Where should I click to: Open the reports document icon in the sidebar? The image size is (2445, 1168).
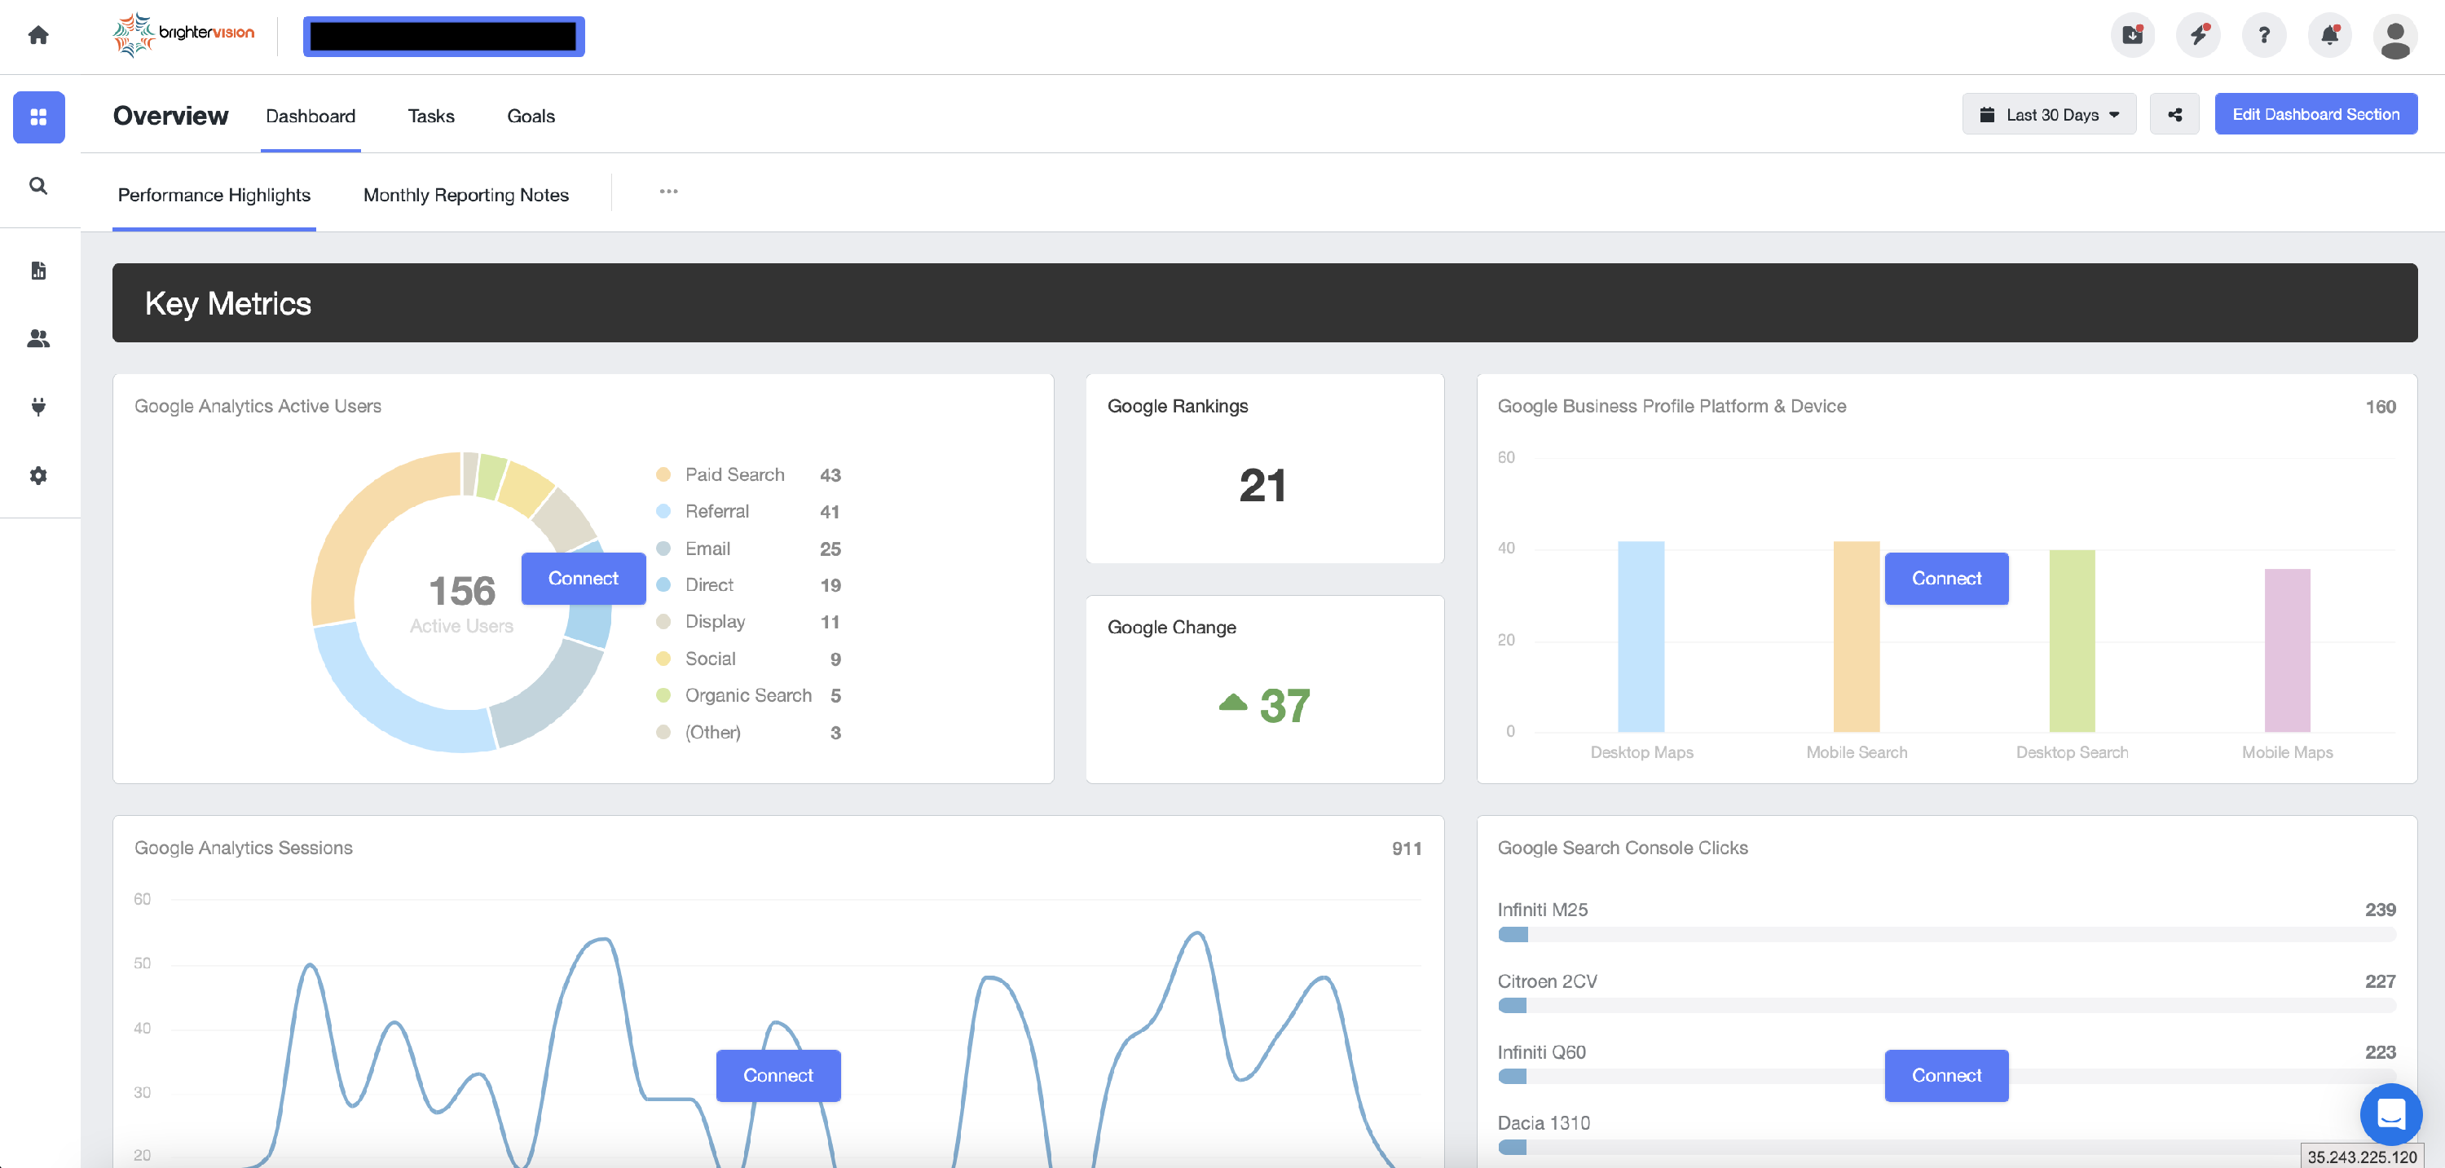coord(38,271)
